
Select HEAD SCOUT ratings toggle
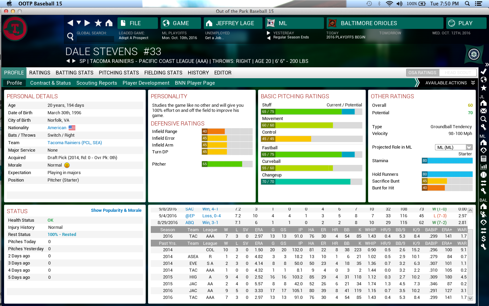pos(458,72)
